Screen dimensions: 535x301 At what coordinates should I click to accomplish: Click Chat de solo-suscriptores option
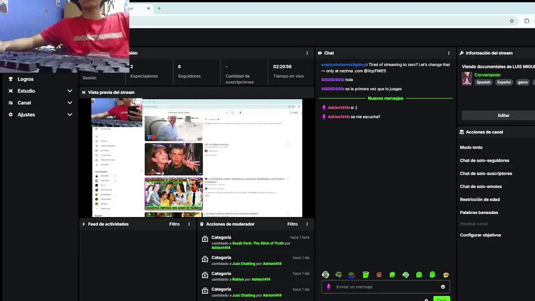486,173
